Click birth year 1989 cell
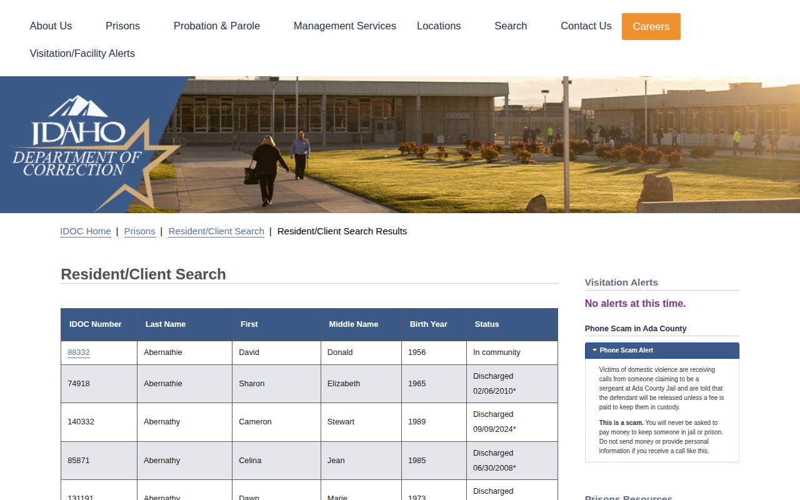This screenshot has height=500, width=800. [x=434, y=422]
